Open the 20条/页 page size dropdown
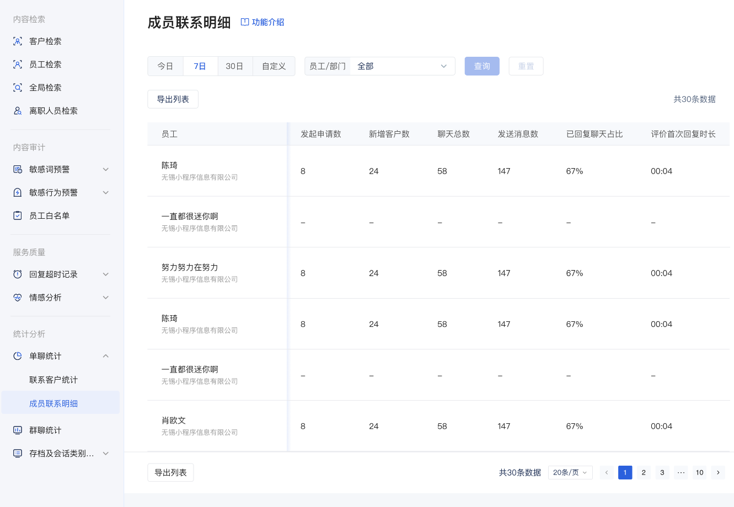This screenshot has width=734, height=507. [x=570, y=472]
